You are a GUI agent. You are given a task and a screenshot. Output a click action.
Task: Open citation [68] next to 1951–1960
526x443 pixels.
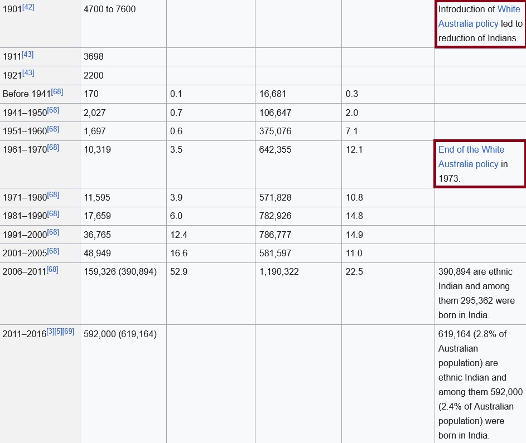pyautogui.click(x=53, y=129)
